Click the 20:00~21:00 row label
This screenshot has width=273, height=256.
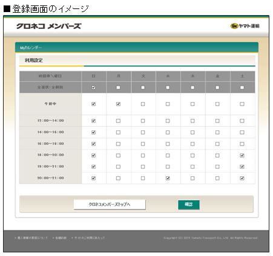(x=50, y=178)
